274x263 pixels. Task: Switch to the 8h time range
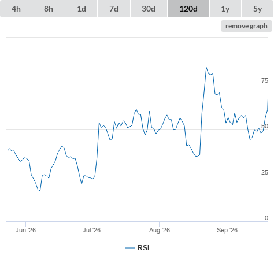(49, 9)
